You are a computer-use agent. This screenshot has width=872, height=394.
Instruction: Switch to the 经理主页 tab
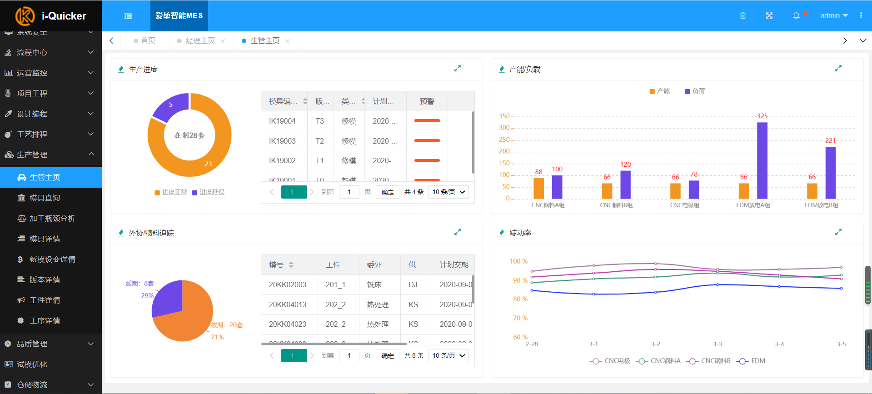pyautogui.click(x=200, y=40)
